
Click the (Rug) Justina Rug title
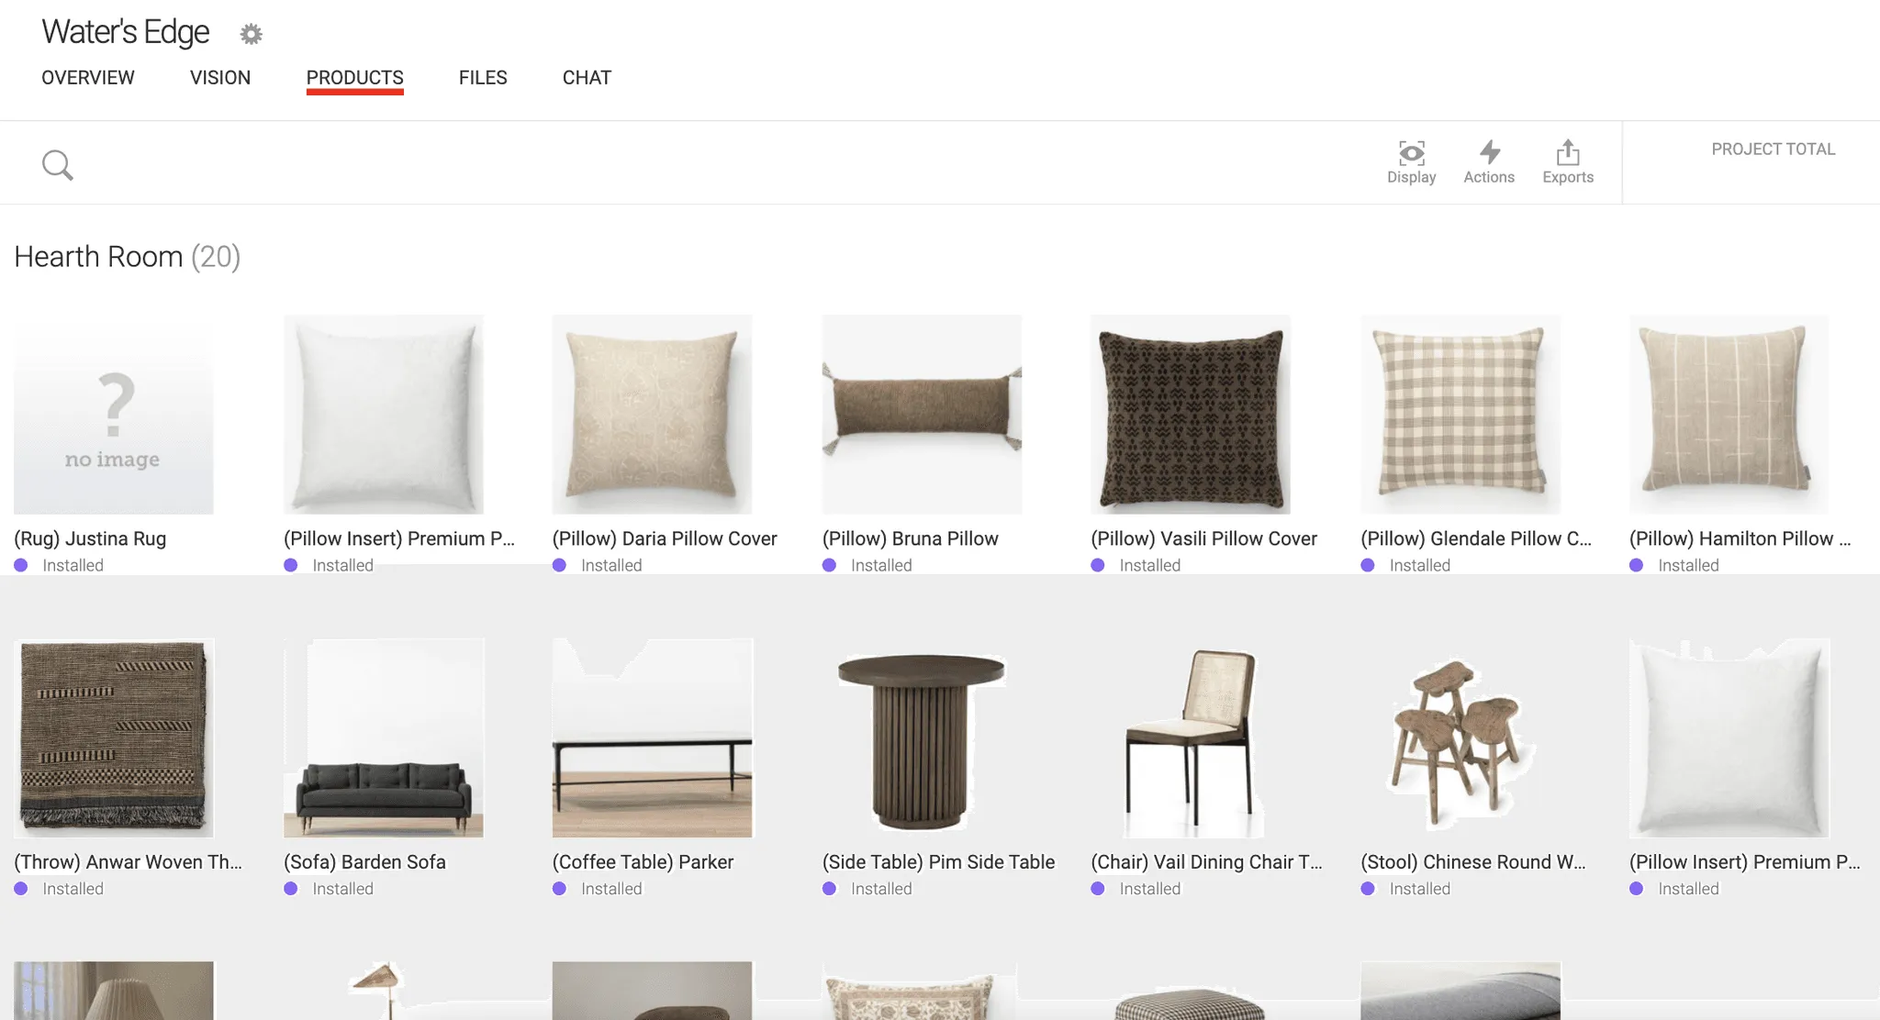point(90,538)
